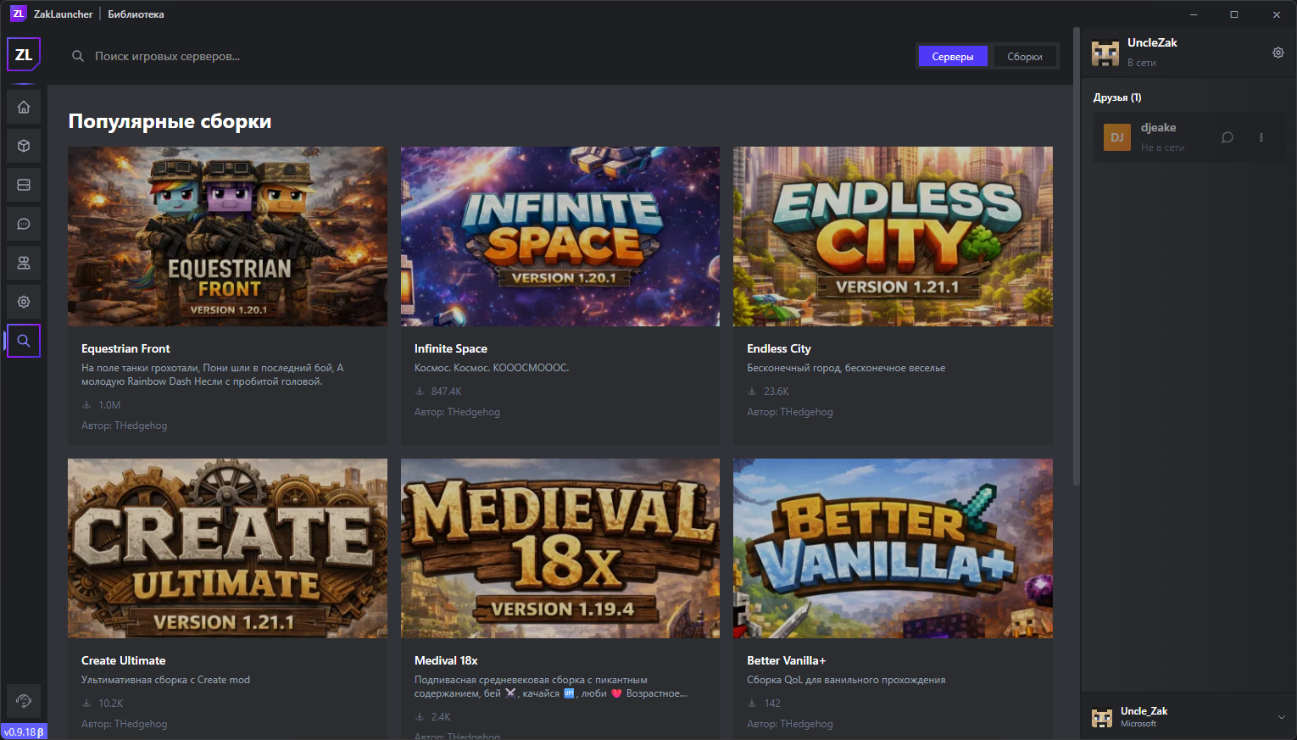
Task: Switch to the Серверы tab
Action: click(953, 57)
